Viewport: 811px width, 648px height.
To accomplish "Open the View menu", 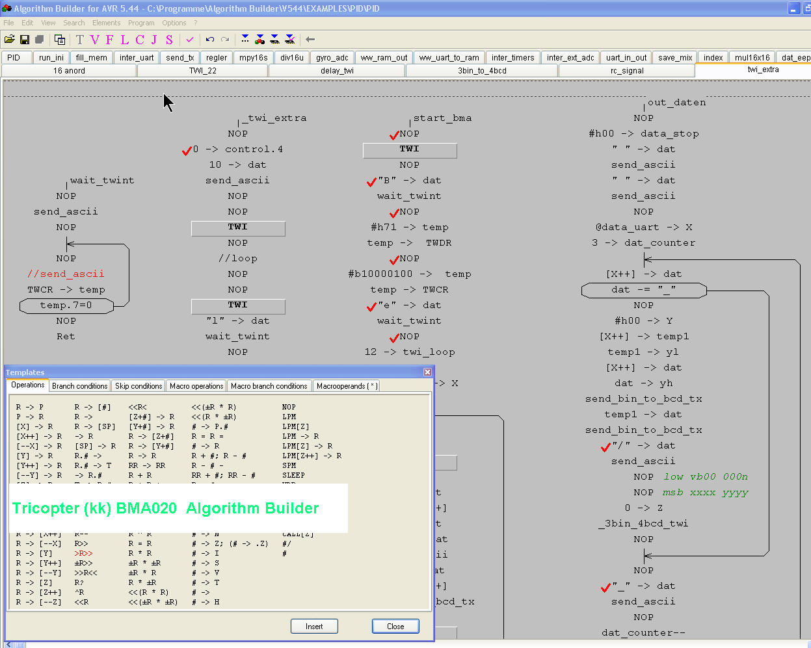I will (49, 23).
